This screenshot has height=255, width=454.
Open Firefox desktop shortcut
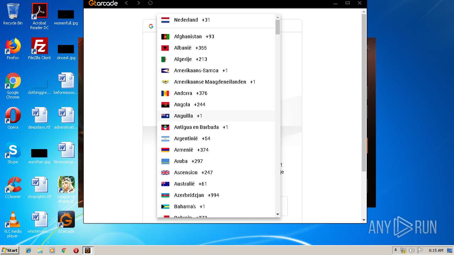(x=13, y=49)
